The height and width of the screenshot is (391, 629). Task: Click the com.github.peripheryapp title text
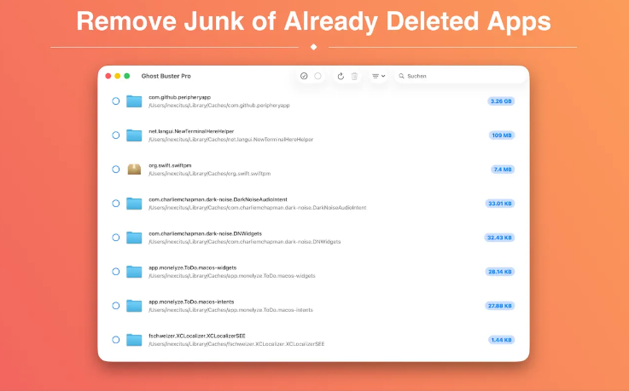coord(180,97)
